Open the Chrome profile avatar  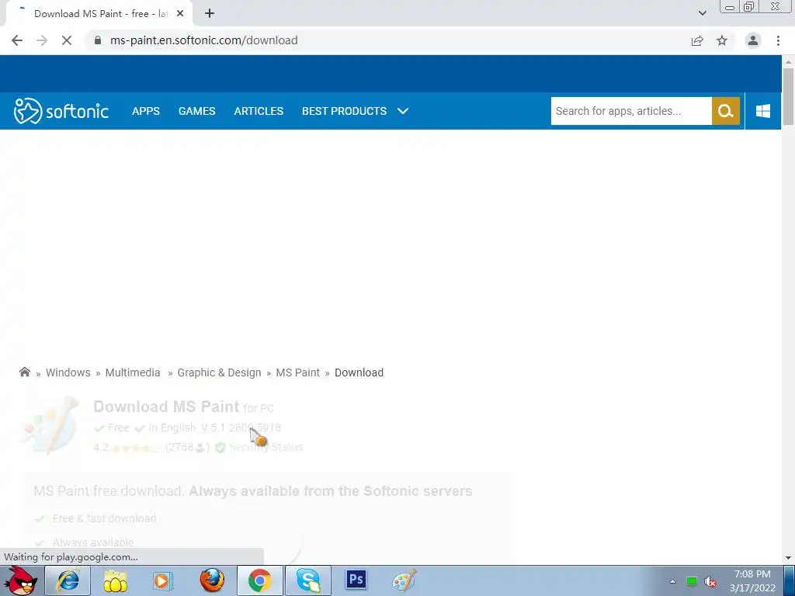pyautogui.click(x=753, y=40)
